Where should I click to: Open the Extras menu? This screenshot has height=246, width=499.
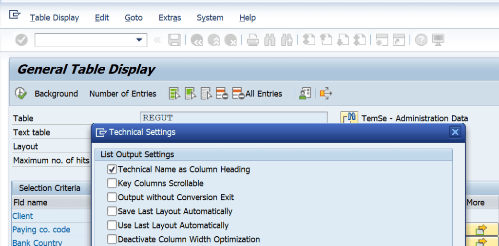click(170, 18)
